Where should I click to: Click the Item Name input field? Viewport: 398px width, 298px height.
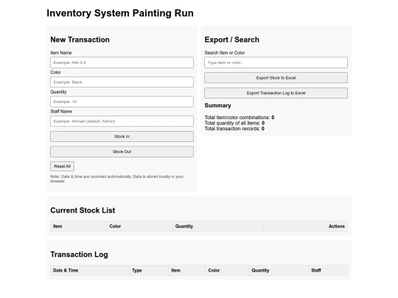point(122,63)
